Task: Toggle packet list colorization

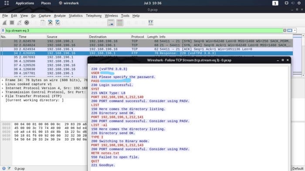Action: (x=120, y=23)
